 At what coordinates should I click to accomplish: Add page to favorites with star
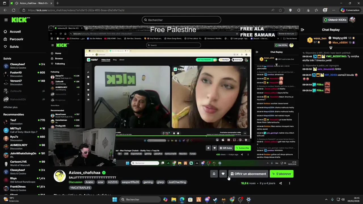280,10
